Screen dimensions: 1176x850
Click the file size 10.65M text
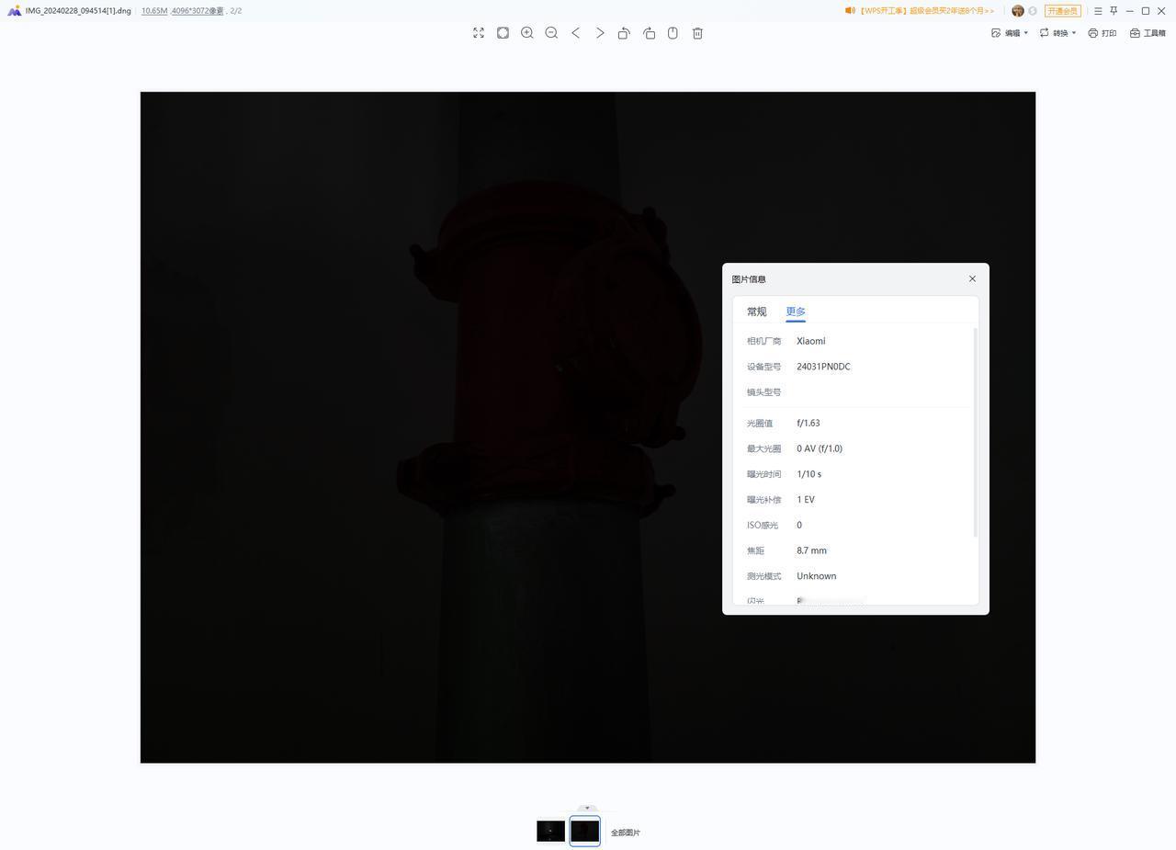(154, 11)
